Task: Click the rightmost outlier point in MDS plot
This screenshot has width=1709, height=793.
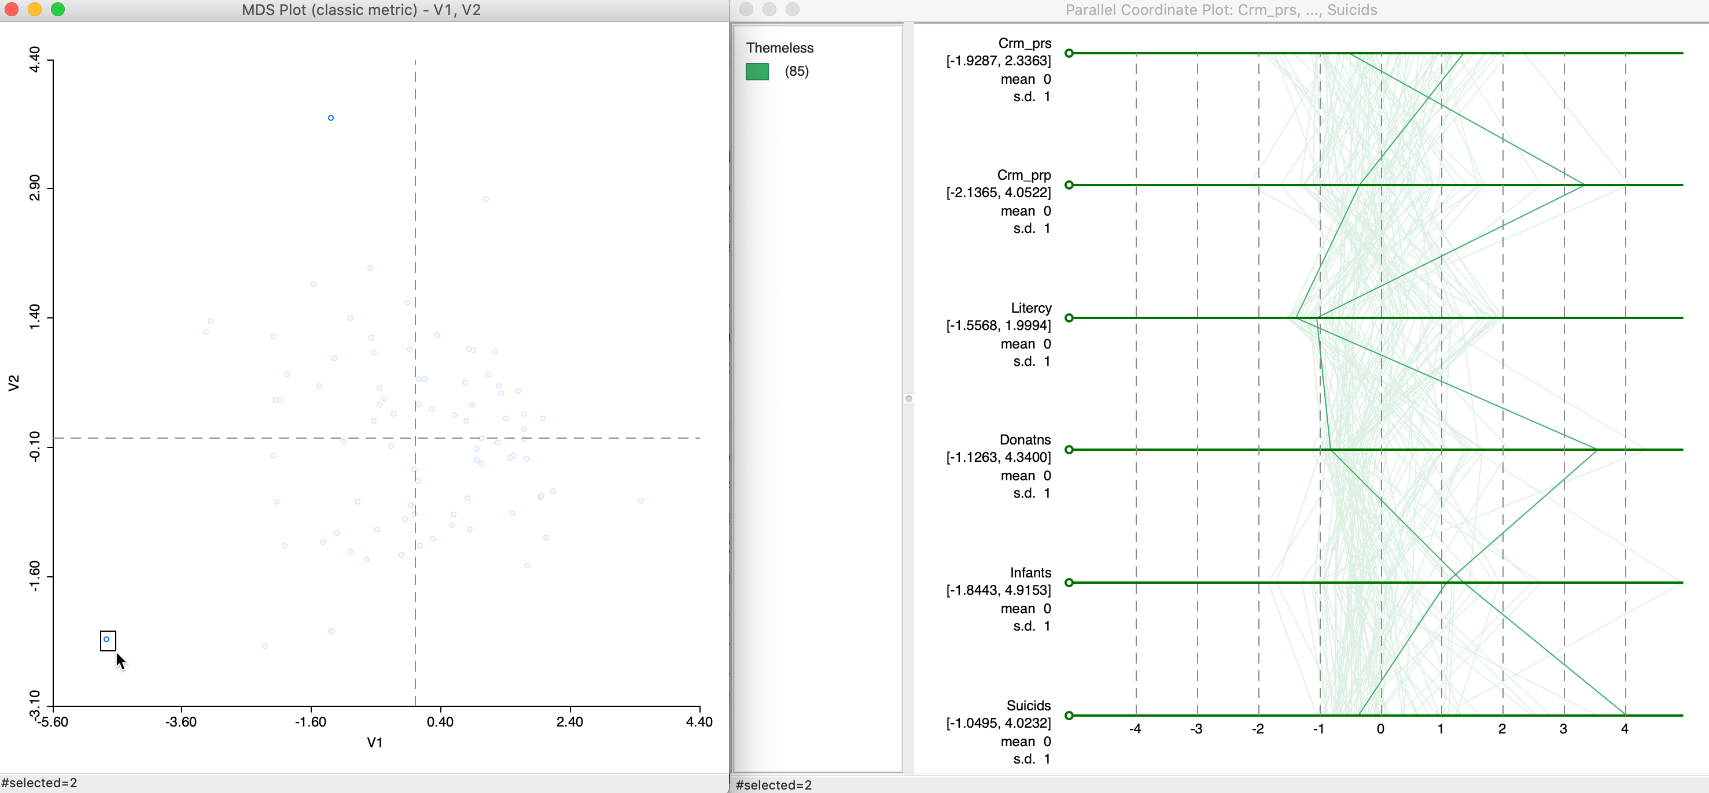Action: click(641, 501)
